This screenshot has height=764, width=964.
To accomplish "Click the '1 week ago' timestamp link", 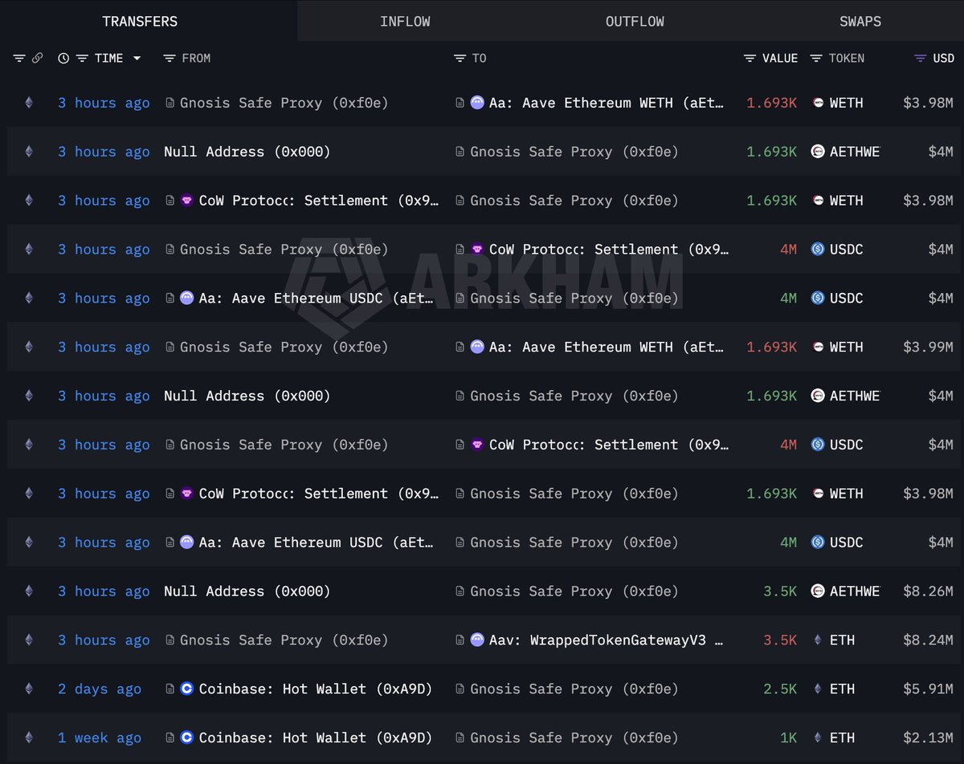I will pos(99,738).
